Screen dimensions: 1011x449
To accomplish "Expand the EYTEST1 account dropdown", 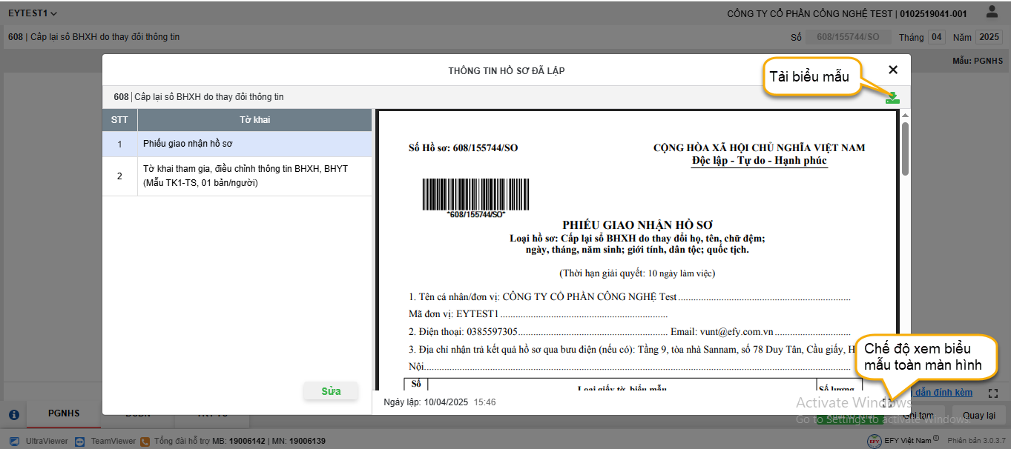I will (x=33, y=13).
